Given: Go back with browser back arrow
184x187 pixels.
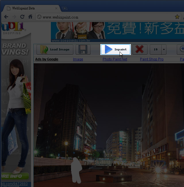Looking at the screenshot, I should click(x=6, y=17).
